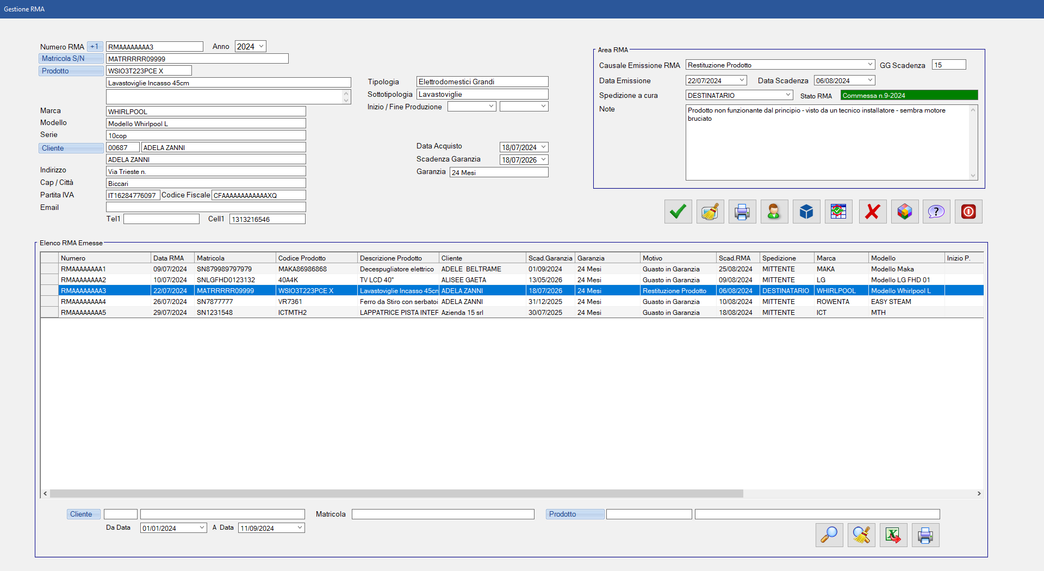Screen dimensions: 1044x571
Task: Open the Spedizione a cura dropdown
Action: click(788, 95)
